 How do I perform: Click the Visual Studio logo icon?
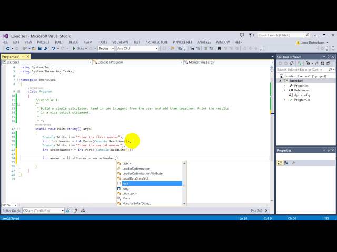click(5, 36)
